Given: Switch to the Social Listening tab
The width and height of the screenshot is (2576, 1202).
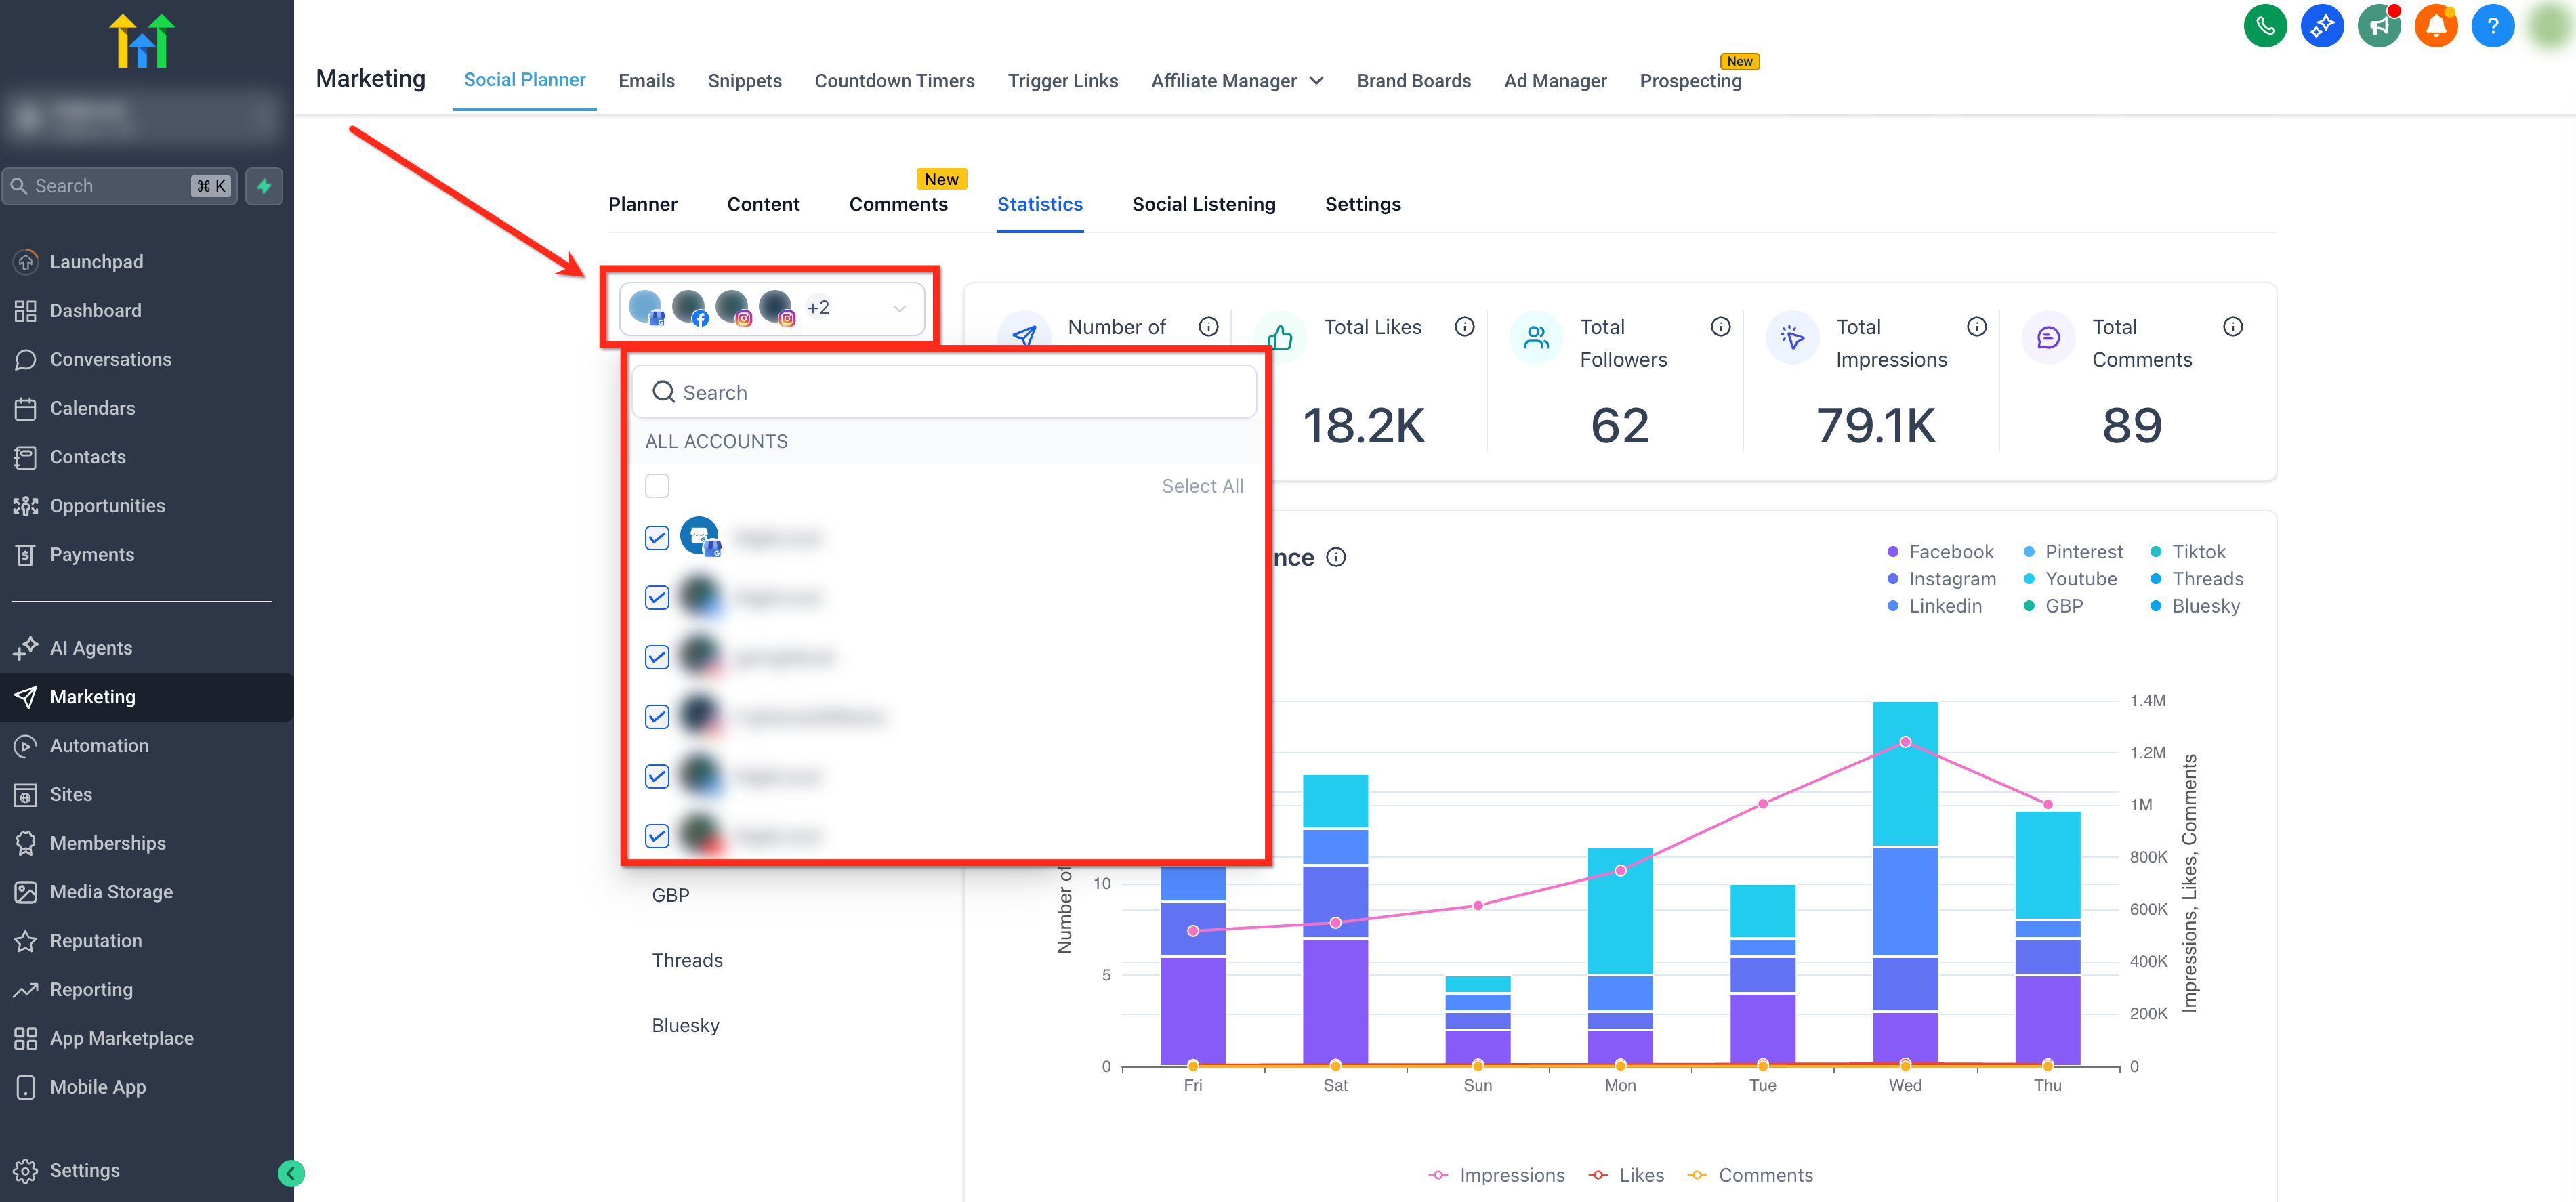Looking at the screenshot, I should (1203, 204).
